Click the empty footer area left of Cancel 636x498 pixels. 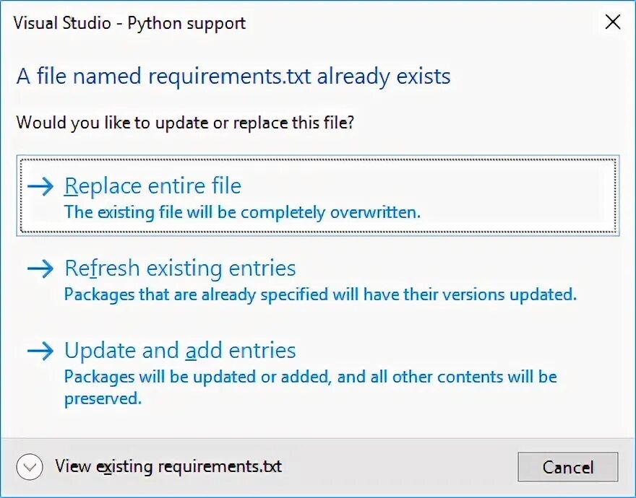point(397,467)
